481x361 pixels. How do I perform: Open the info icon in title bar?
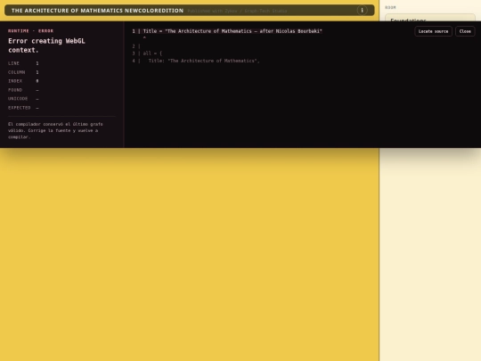pyautogui.click(x=362, y=11)
